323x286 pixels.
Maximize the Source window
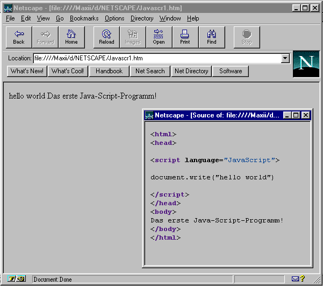pos(296,115)
